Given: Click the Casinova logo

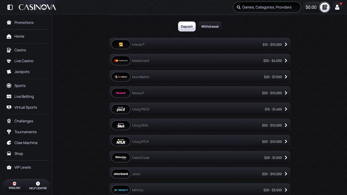Looking at the screenshot, I should point(37,7).
